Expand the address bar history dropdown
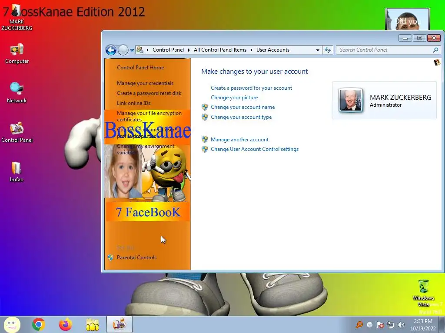The height and width of the screenshot is (333, 445). 318,50
